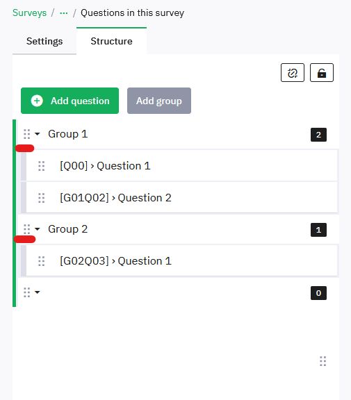Click the Add group button

point(159,101)
